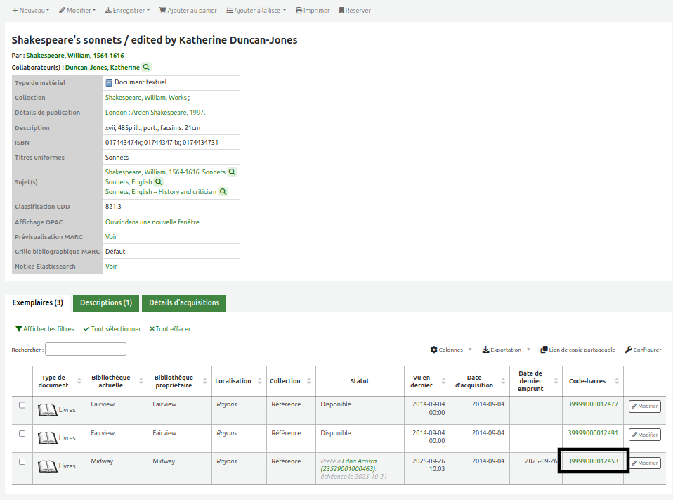The width and height of the screenshot is (673, 500).
Task: Sort by the Localisation column
Action: (x=239, y=381)
